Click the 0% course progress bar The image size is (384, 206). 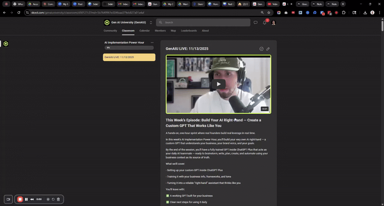click(x=129, y=48)
